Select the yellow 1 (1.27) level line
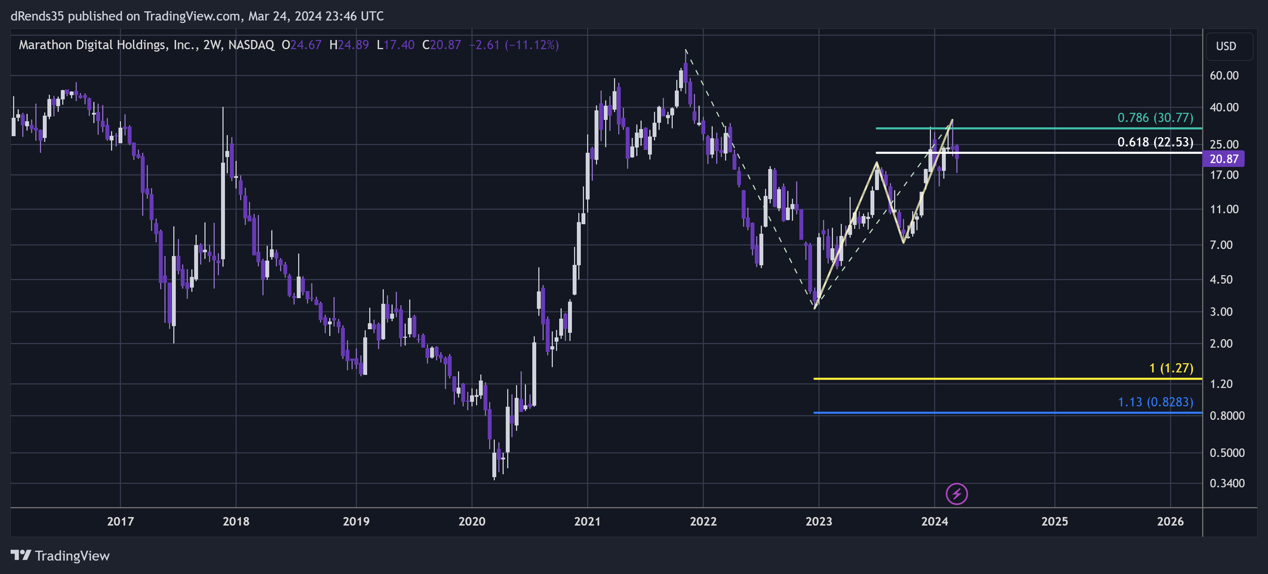1268x574 pixels. coord(1008,378)
